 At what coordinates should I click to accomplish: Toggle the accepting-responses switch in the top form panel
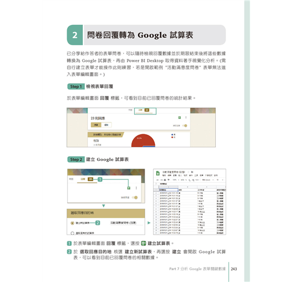coord(184,126)
